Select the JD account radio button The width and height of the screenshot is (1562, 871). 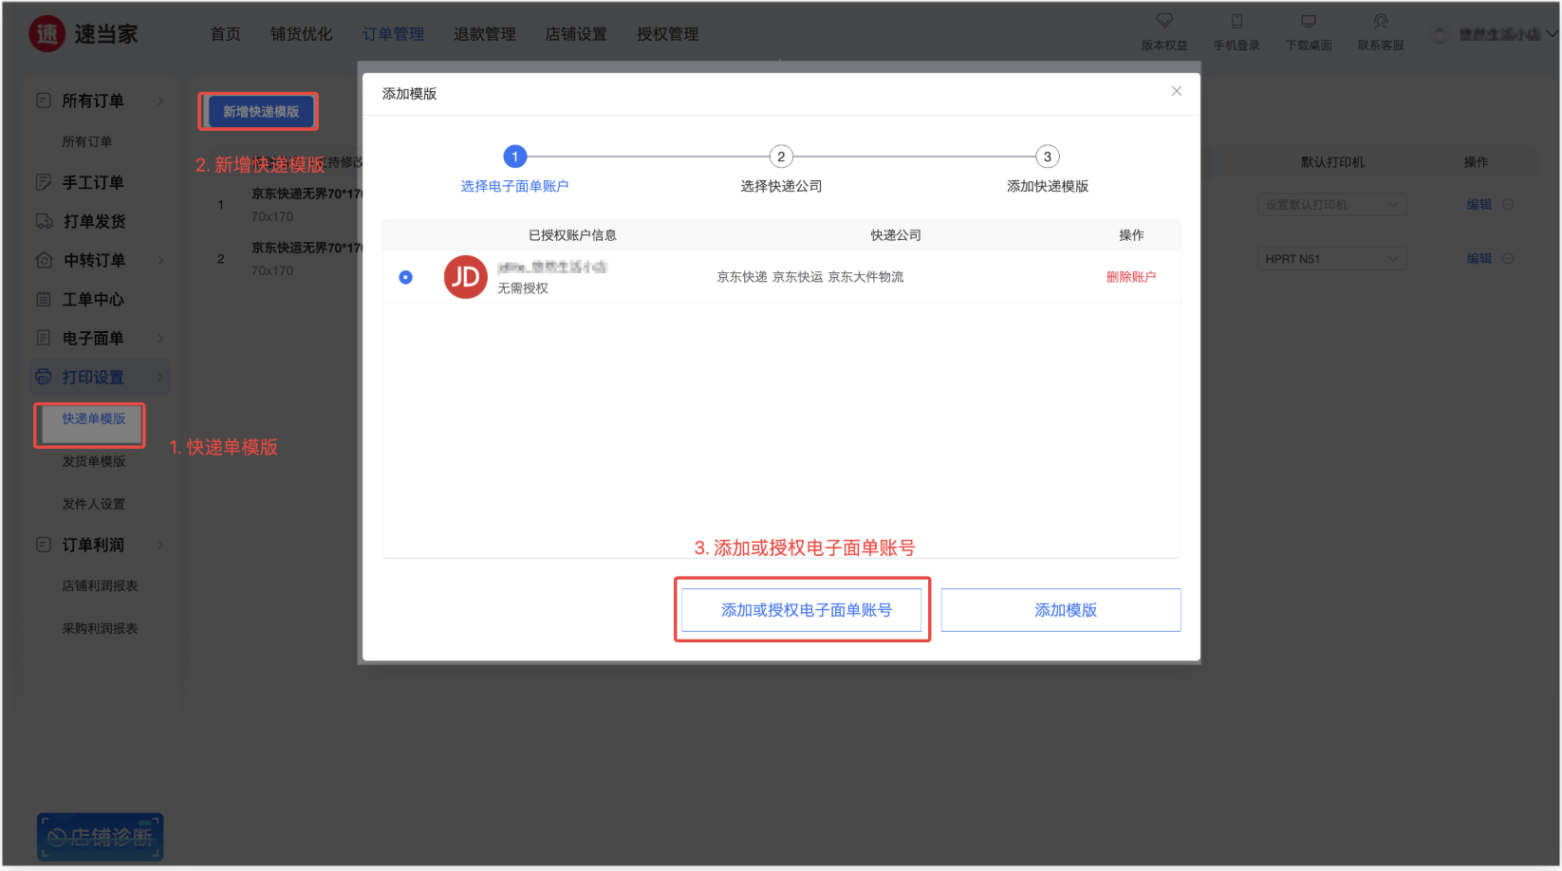coord(406,277)
